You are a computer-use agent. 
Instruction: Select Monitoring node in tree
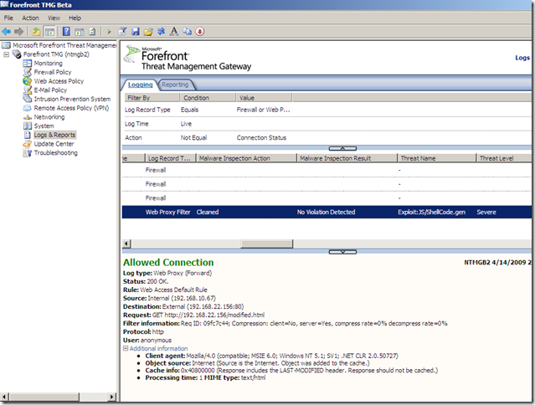coord(48,64)
